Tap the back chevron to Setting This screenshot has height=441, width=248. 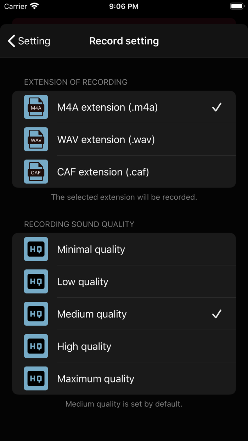coord(11,41)
